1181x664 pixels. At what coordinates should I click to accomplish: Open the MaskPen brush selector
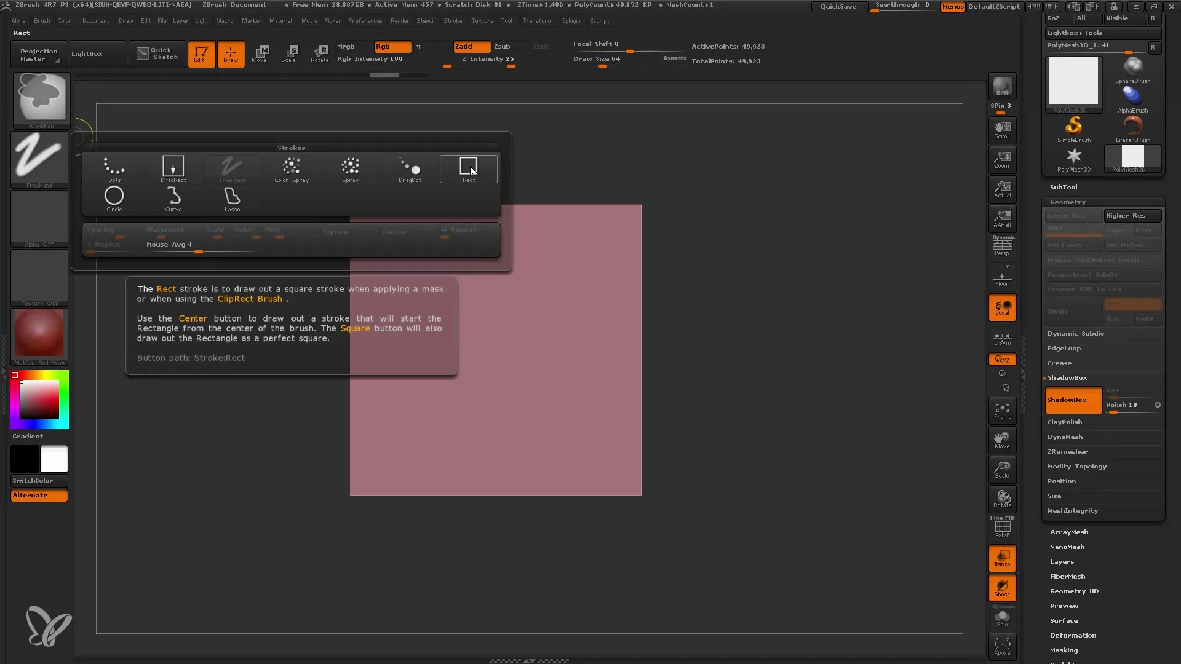tap(41, 100)
